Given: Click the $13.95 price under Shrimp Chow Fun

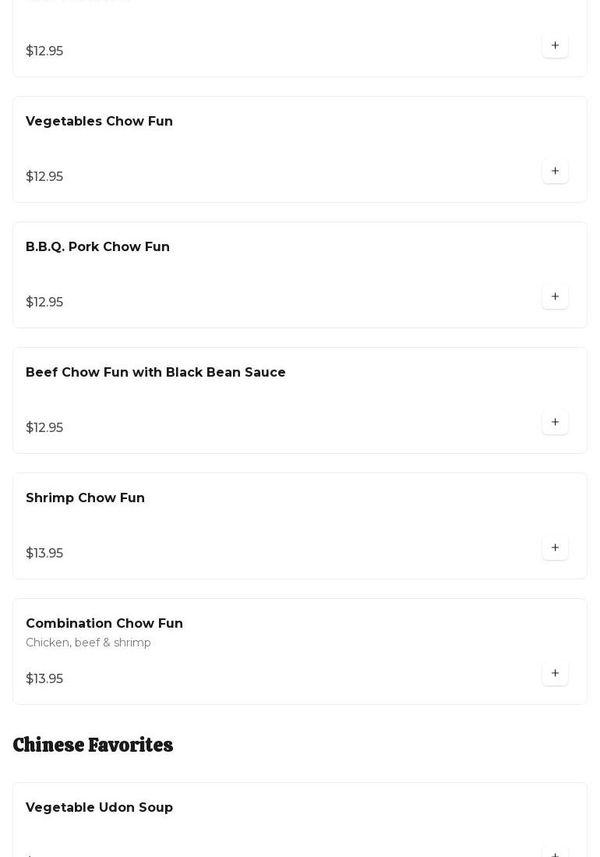Looking at the screenshot, I should [44, 554].
